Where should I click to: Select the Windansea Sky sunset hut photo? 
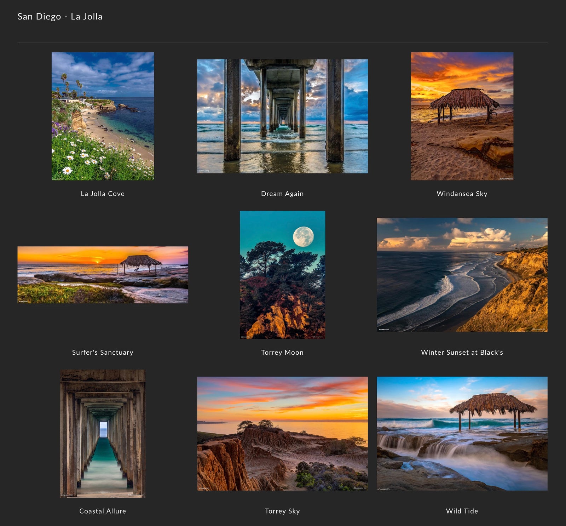click(x=462, y=116)
